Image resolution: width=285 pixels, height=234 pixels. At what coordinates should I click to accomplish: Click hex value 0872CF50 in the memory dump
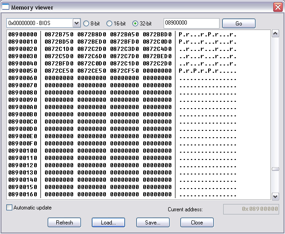(125, 71)
